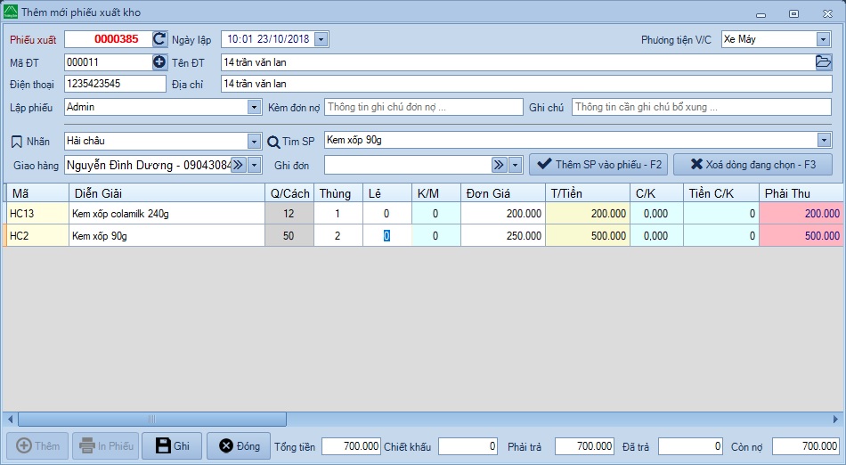The height and width of the screenshot is (465, 846).
Task: Click the plus icon beside Mã ĐT field
Action: (159, 62)
